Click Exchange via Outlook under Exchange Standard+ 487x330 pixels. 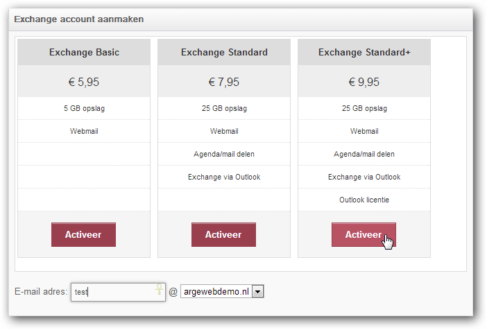tap(364, 177)
